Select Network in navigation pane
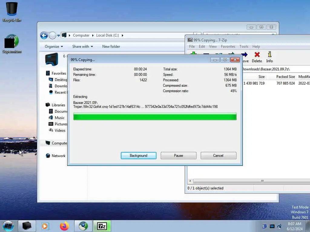The width and height of the screenshot is (310, 232). coord(56,156)
